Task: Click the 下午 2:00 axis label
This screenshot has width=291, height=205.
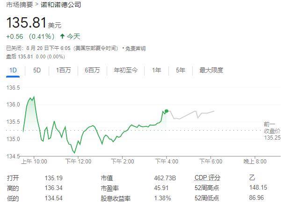Action: click(123, 162)
